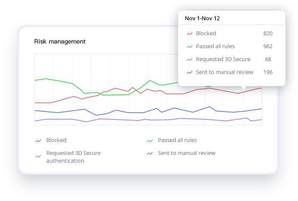The width and height of the screenshot is (298, 201).
Task: Toggle the Blocked series label in the bottom legend
Action: point(56,140)
